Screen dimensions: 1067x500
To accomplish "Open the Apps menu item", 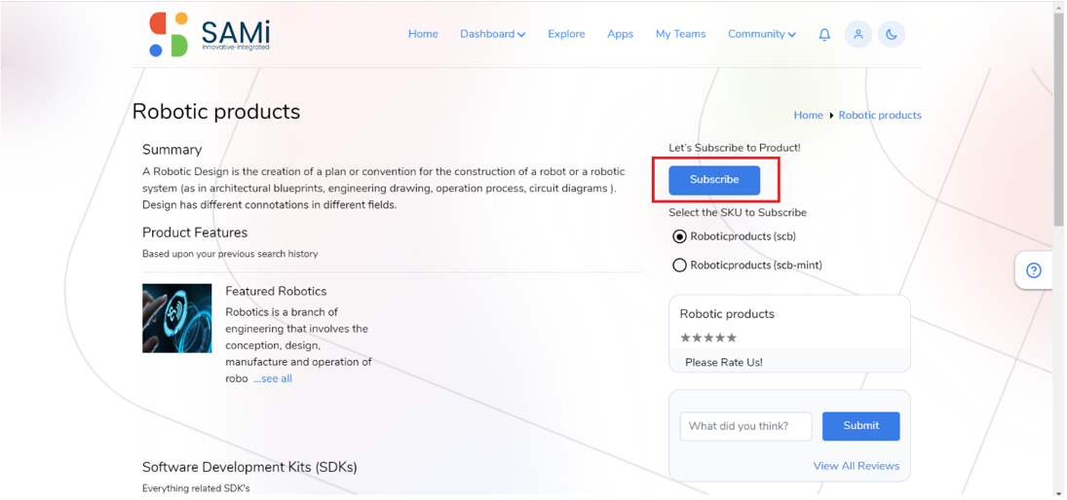I will (x=620, y=34).
